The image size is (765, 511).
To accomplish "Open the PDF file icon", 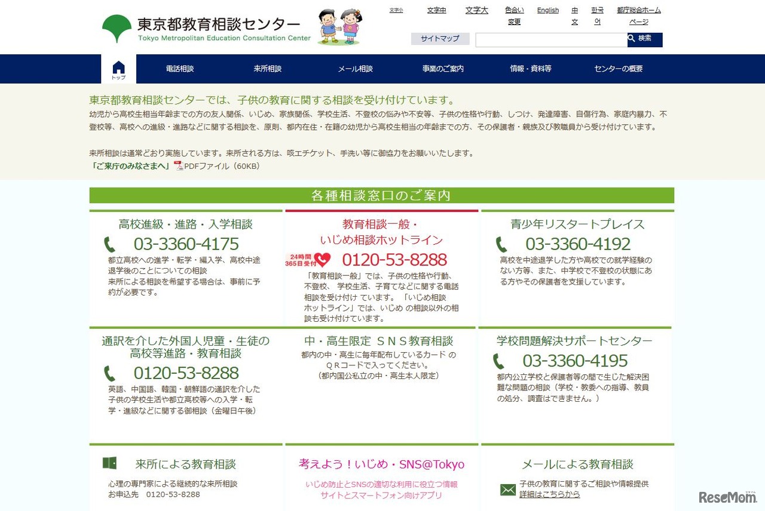I will click(x=178, y=166).
